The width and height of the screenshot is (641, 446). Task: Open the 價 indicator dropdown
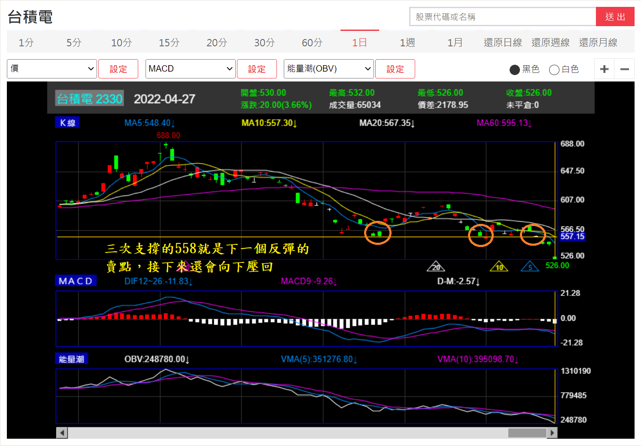(x=52, y=69)
